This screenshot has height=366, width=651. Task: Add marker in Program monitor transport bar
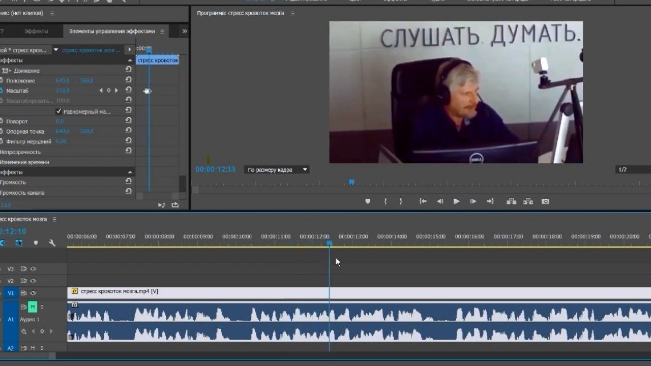[x=368, y=201]
